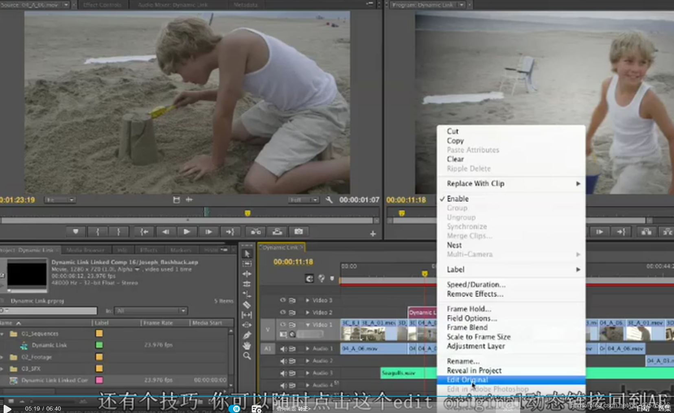The image size is (674, 413).
Task: Select the Selection arrow tool
Action: pyautogui.click(x=247, y=253)
